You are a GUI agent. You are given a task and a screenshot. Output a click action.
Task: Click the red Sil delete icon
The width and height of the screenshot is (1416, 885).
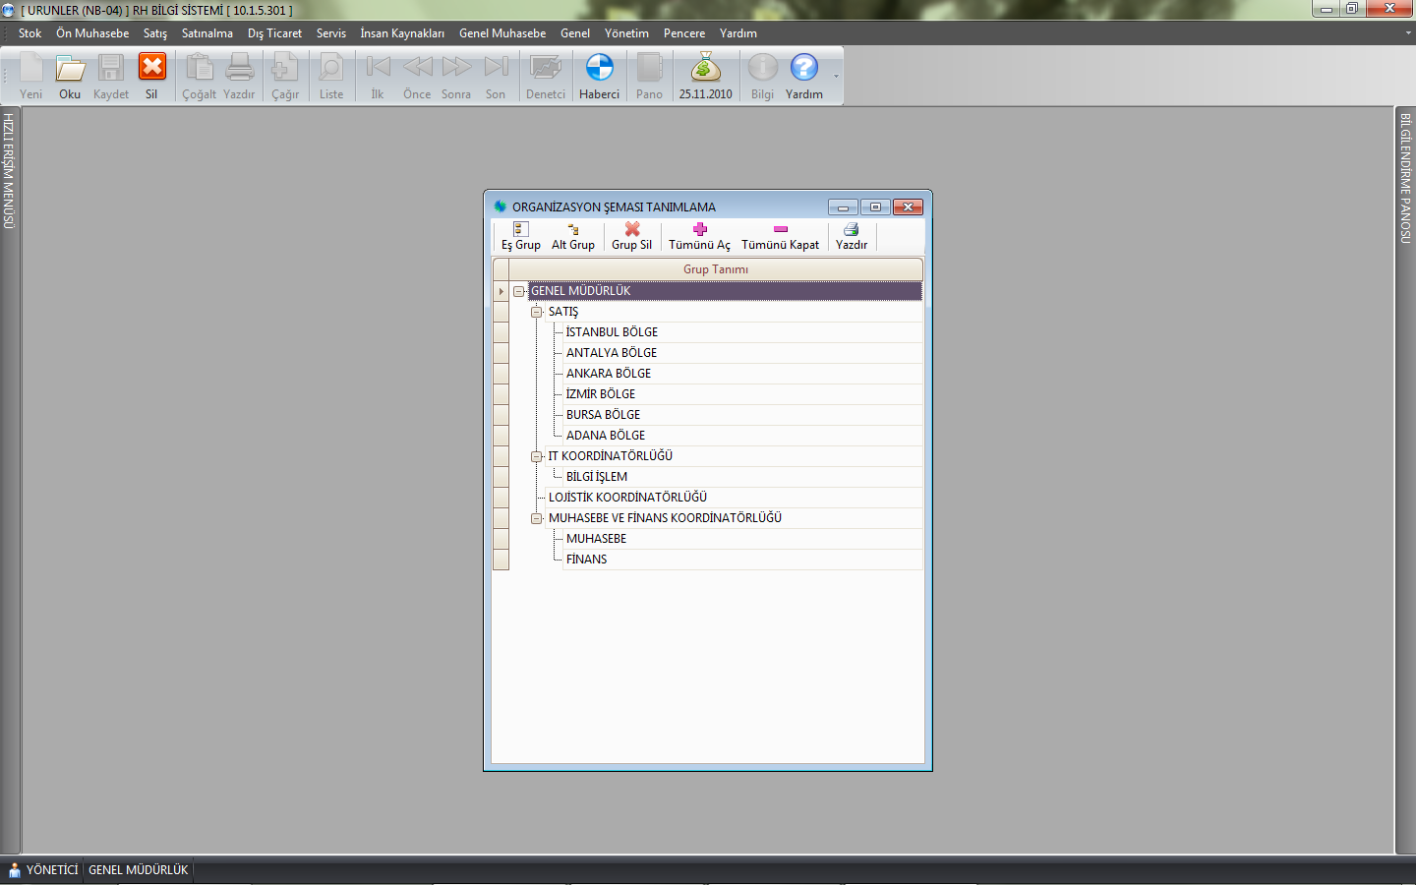pos(151,69)
